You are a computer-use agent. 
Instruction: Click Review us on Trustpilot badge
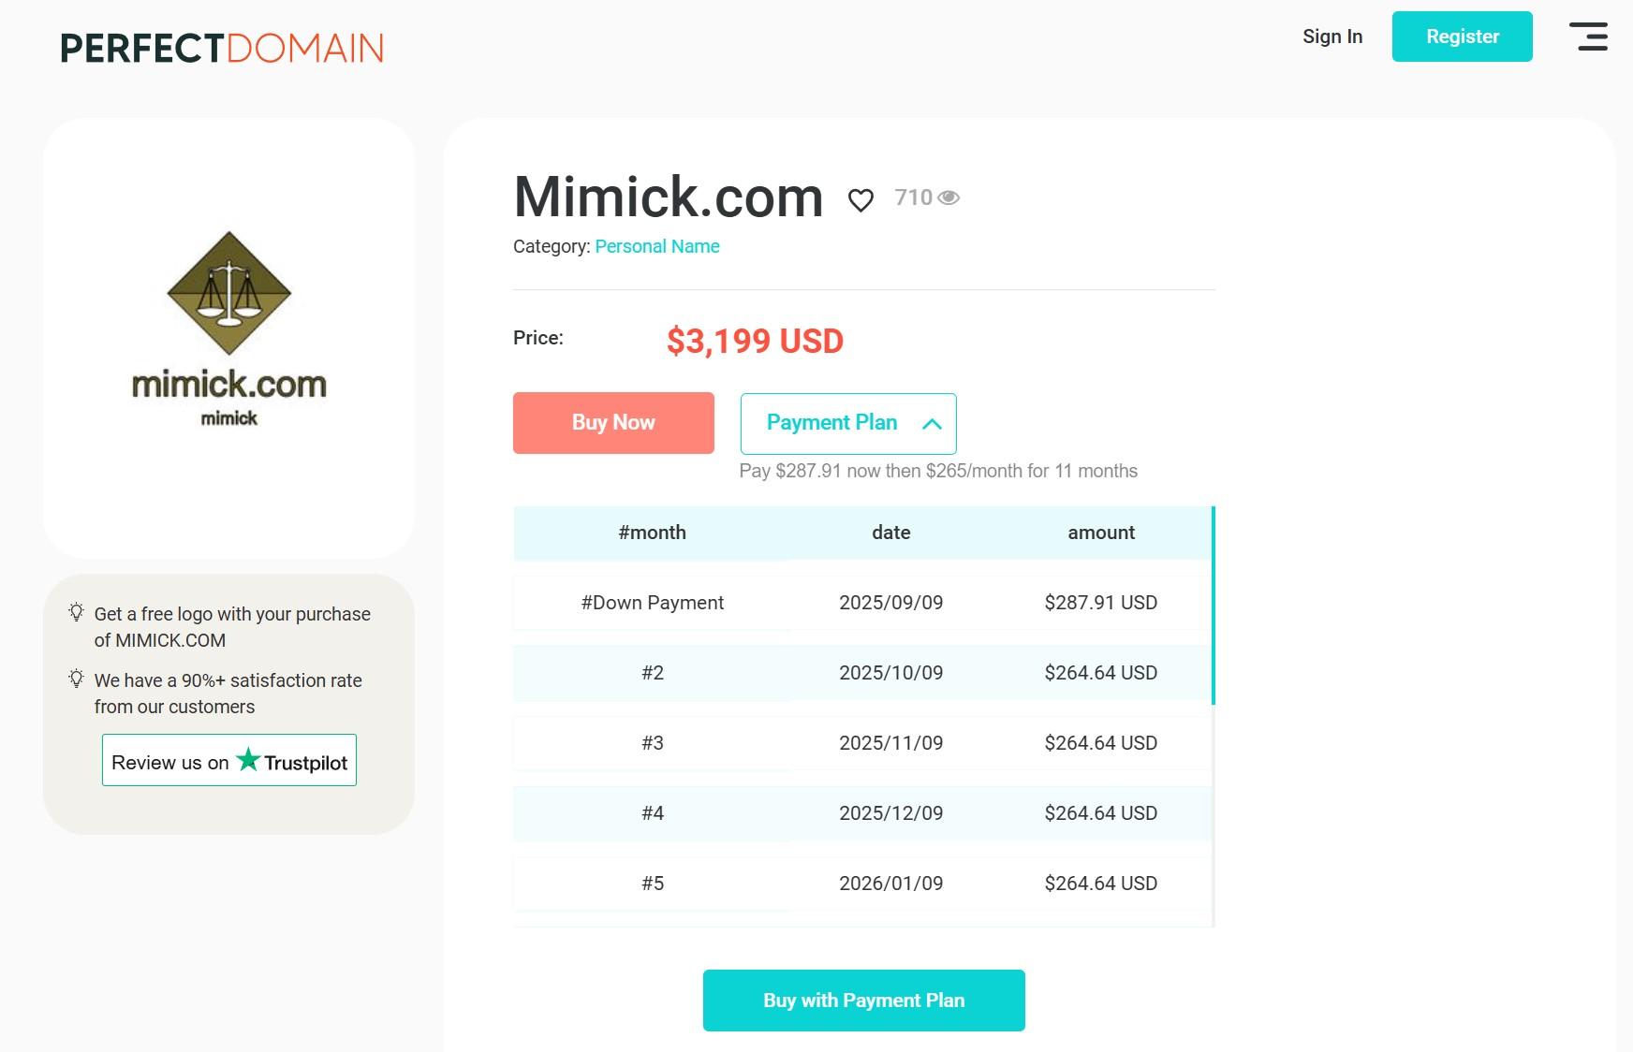click(229, 761)
